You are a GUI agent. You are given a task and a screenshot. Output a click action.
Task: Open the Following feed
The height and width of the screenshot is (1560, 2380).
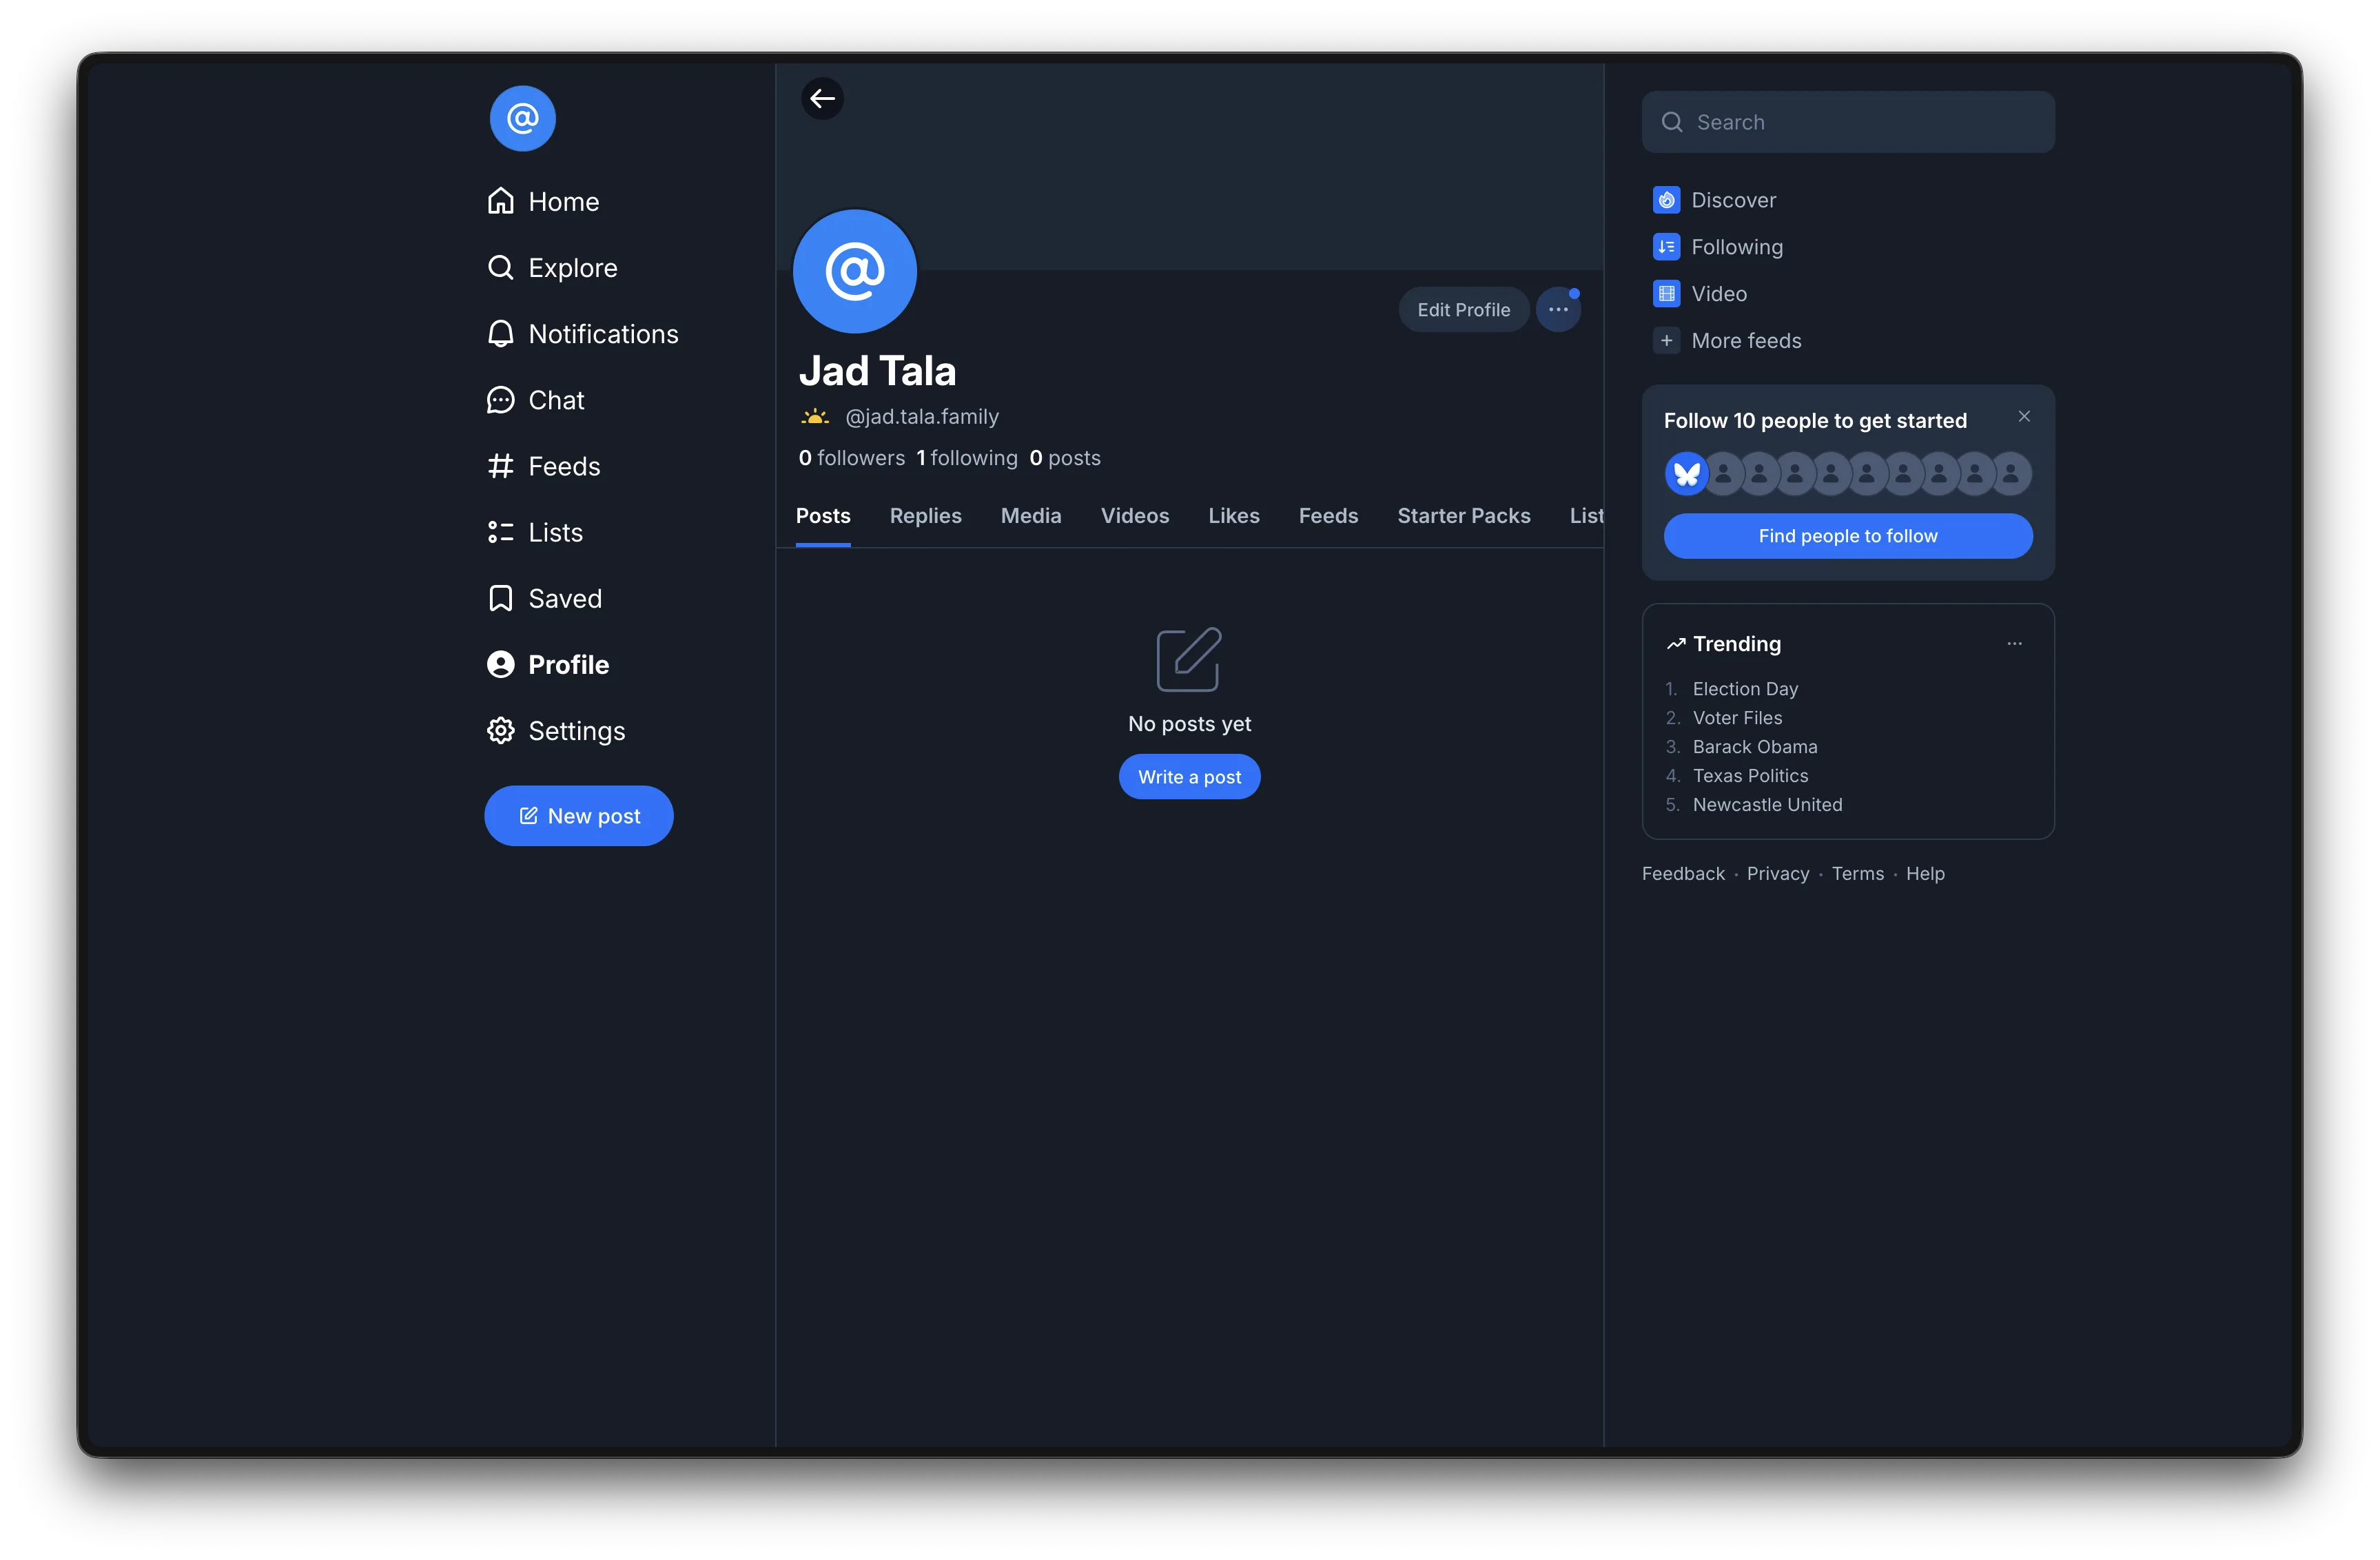pos(1717,247)
